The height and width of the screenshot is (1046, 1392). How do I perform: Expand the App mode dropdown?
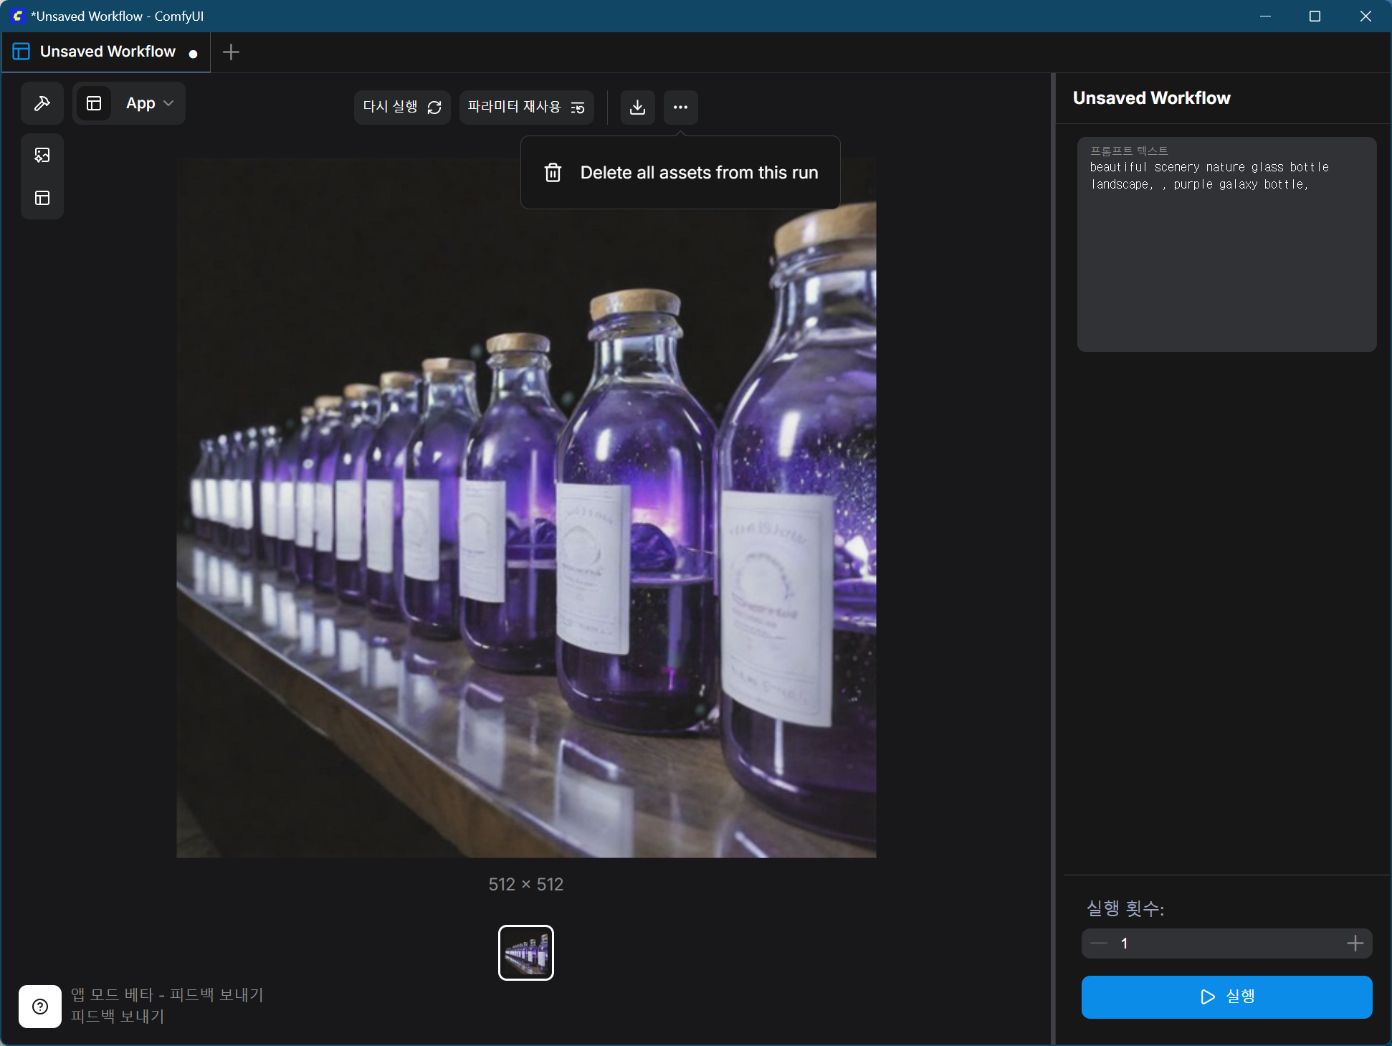click(151, 103)
